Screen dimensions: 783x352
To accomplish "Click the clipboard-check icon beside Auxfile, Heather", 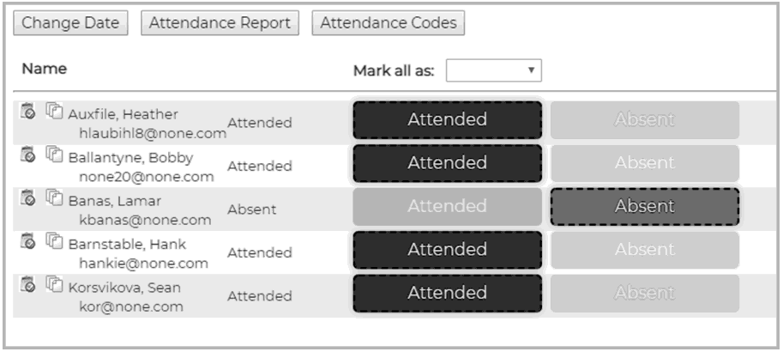I will click(x=27, y=111).
